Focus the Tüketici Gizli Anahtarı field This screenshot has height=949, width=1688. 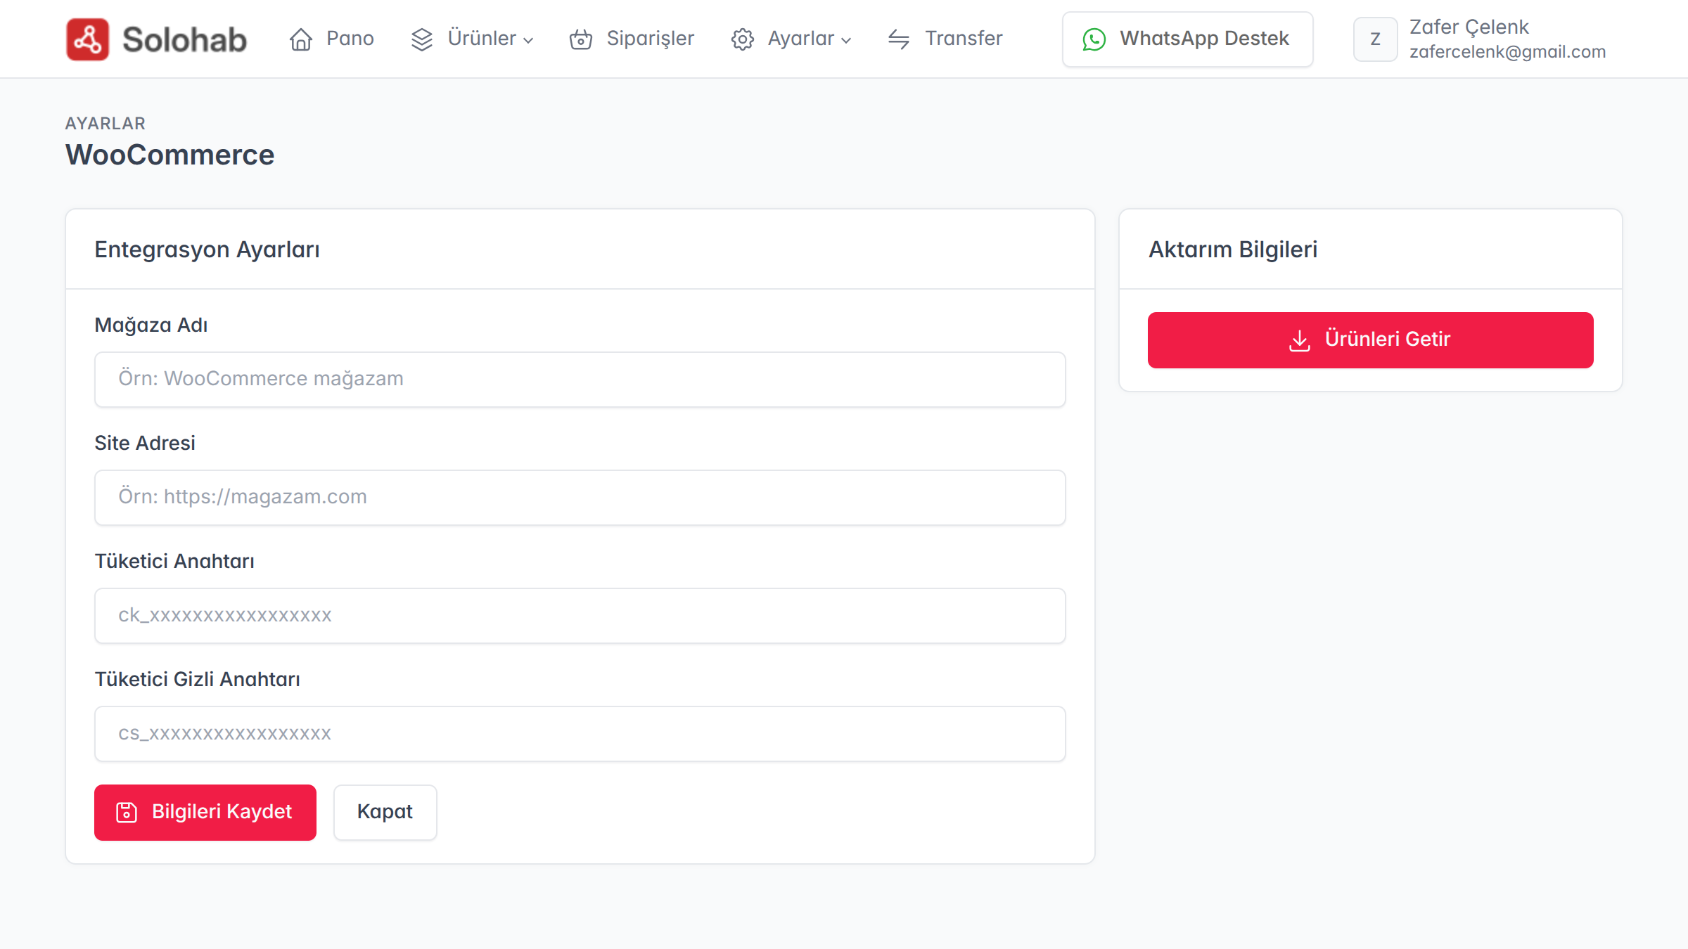[x=580, y=734]
